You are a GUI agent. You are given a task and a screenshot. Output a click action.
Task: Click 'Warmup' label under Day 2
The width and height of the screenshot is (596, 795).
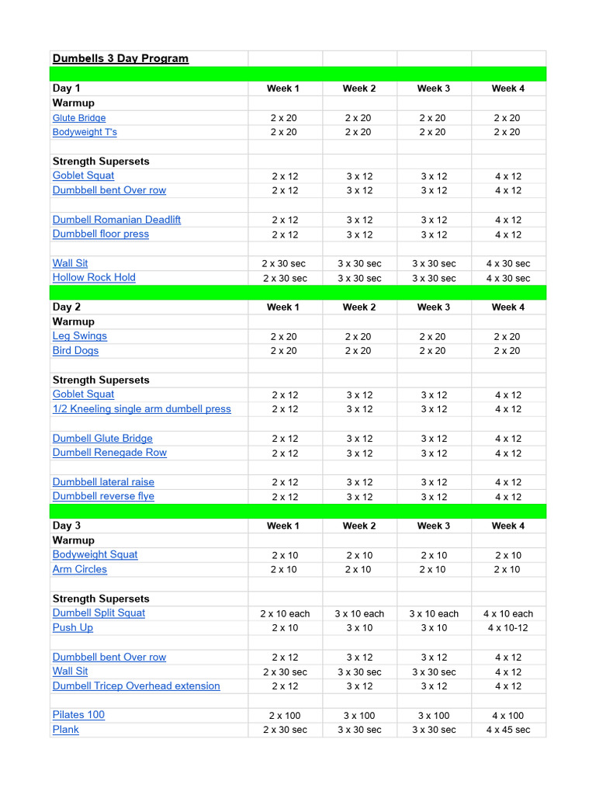point(74,321)
